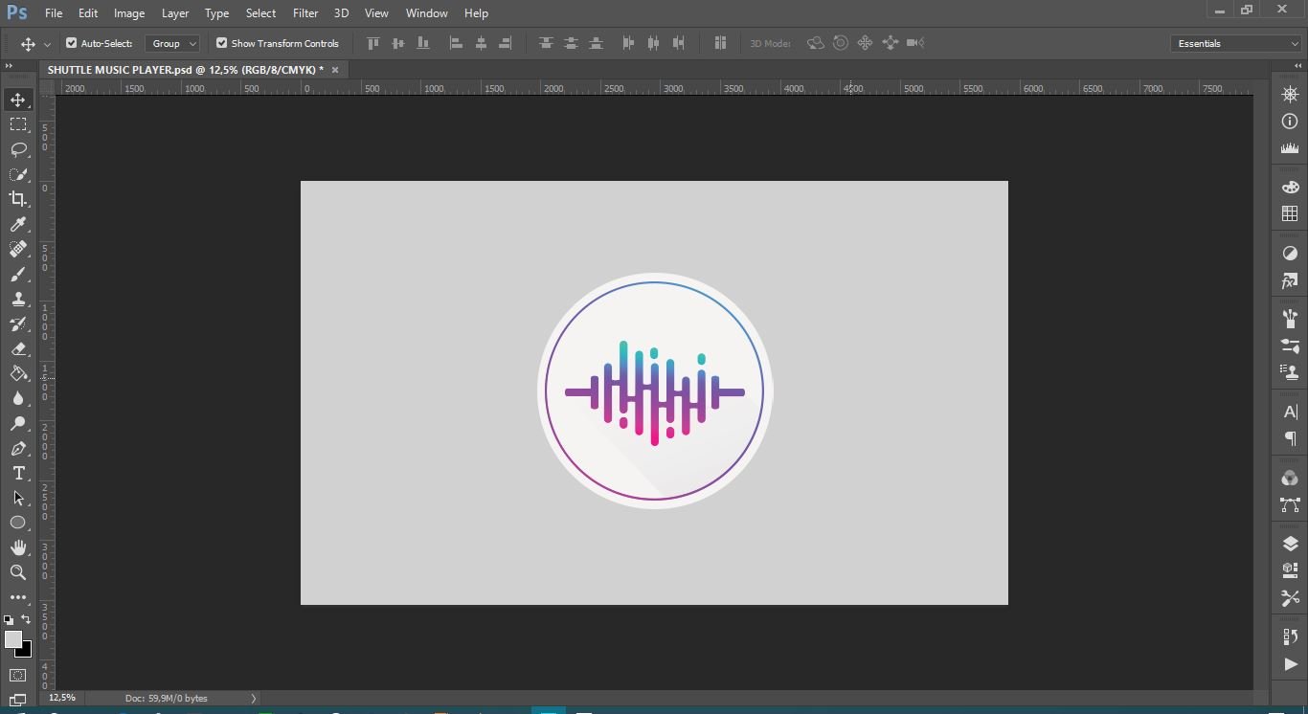Click the swap foreground/background colors arrow
Viewport: 1308px width, 714px height.
click(x=26, y=620)
